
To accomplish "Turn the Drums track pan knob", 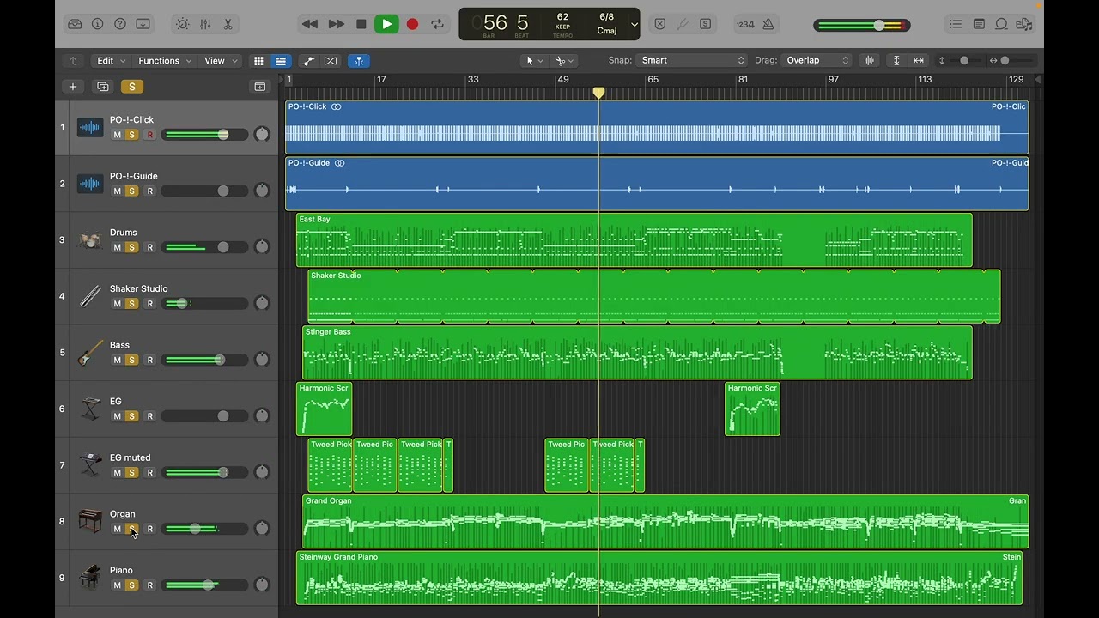I will [262, 247].
